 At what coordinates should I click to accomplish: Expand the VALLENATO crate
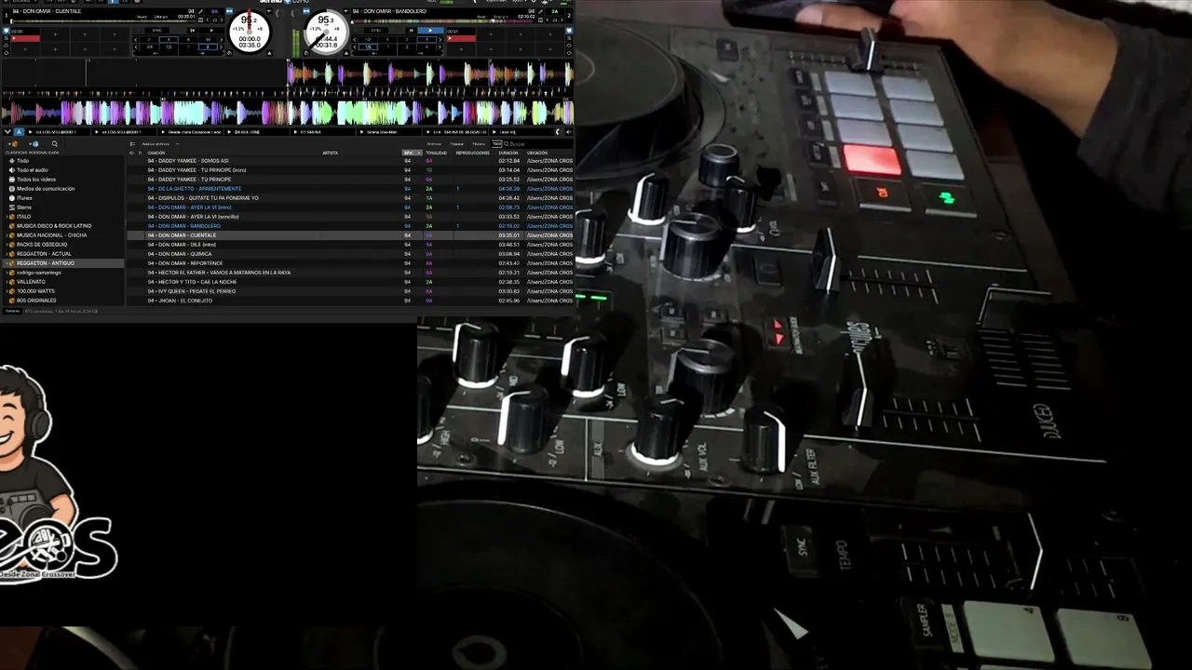pyautogui.click(x=6, y=282)
